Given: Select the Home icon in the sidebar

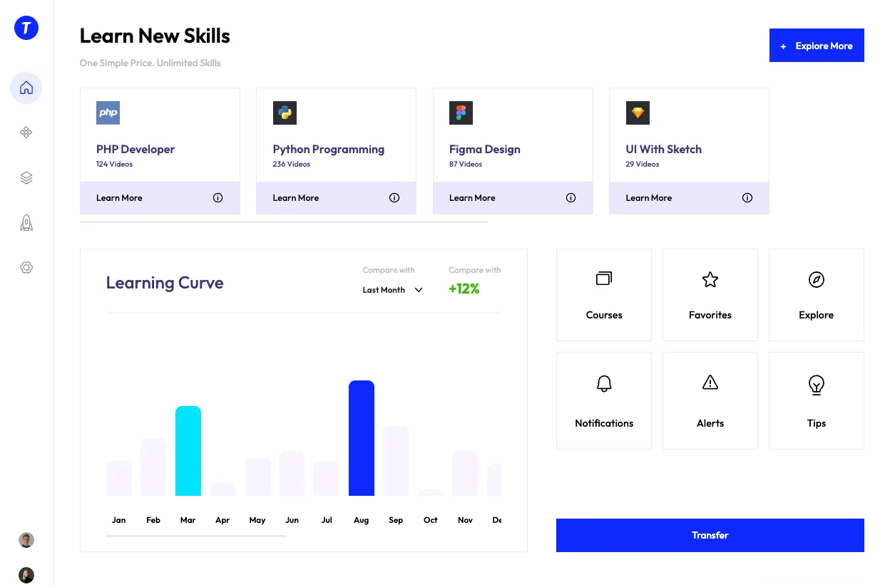Looking at the screenshot, I should click(26, 87).
